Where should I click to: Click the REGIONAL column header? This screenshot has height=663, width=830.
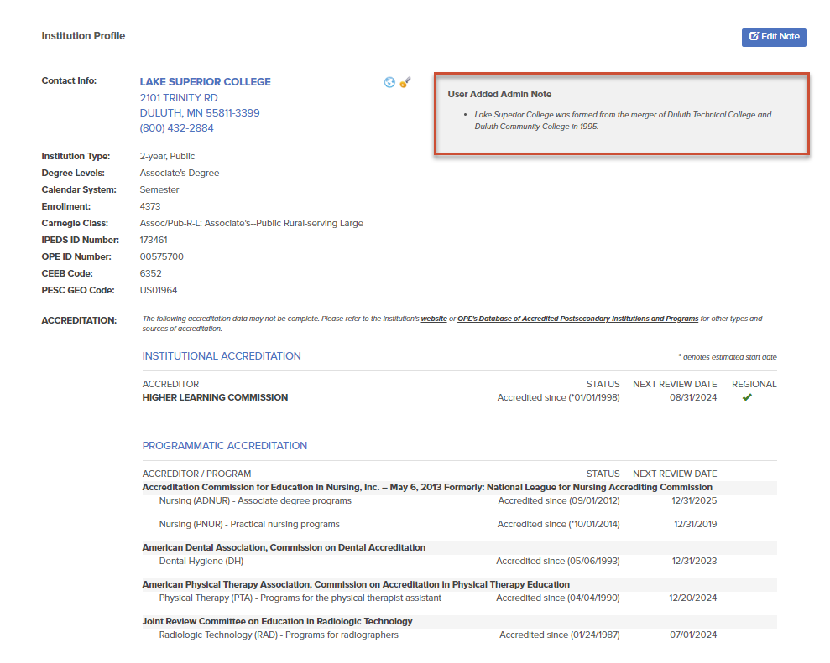pyautogui.click(x=754, y=385)
